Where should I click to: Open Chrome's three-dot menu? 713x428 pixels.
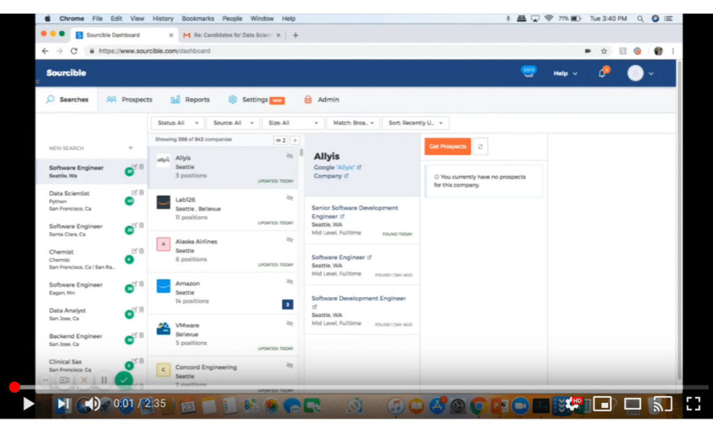click(673, 51)
